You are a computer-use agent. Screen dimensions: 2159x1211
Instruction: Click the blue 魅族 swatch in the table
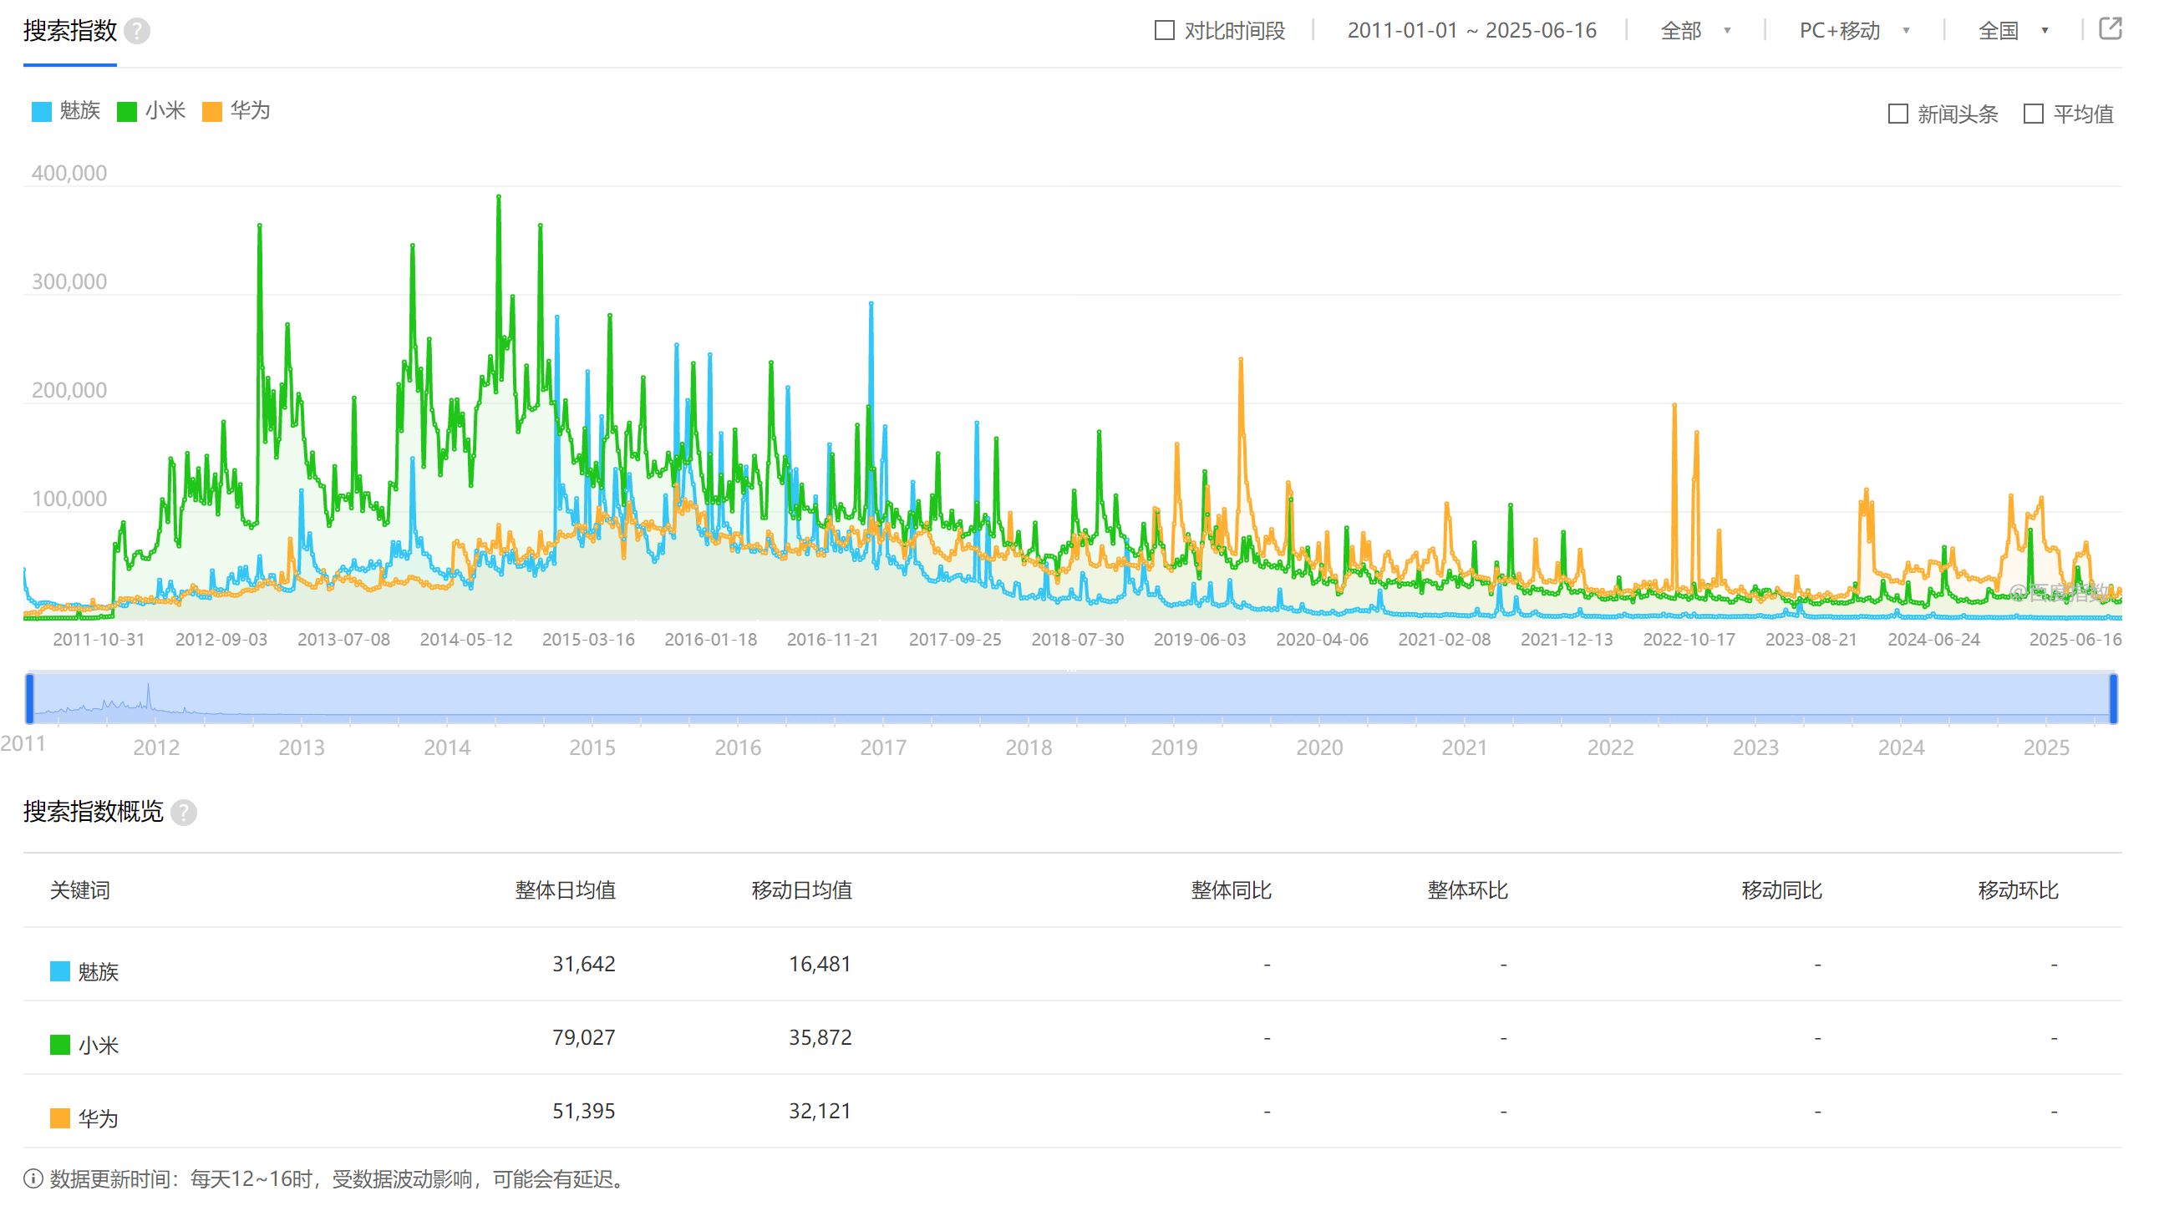point(60,971)
